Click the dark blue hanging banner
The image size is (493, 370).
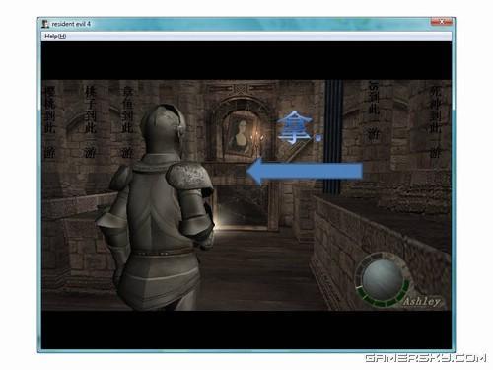click(333, 137)
